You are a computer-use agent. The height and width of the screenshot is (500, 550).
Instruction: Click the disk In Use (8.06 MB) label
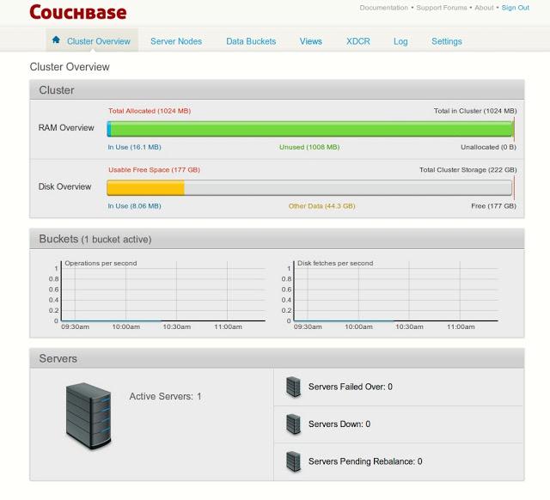[x=134, y=206]
